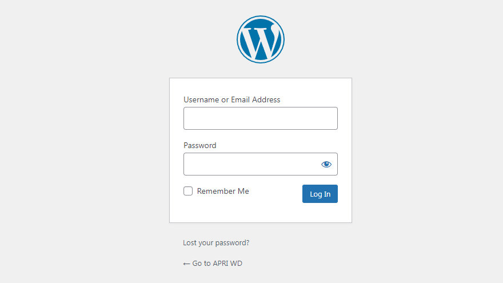Click the WordPress logo
Viewport: 503px width, 283px height.
coord(261,39)
